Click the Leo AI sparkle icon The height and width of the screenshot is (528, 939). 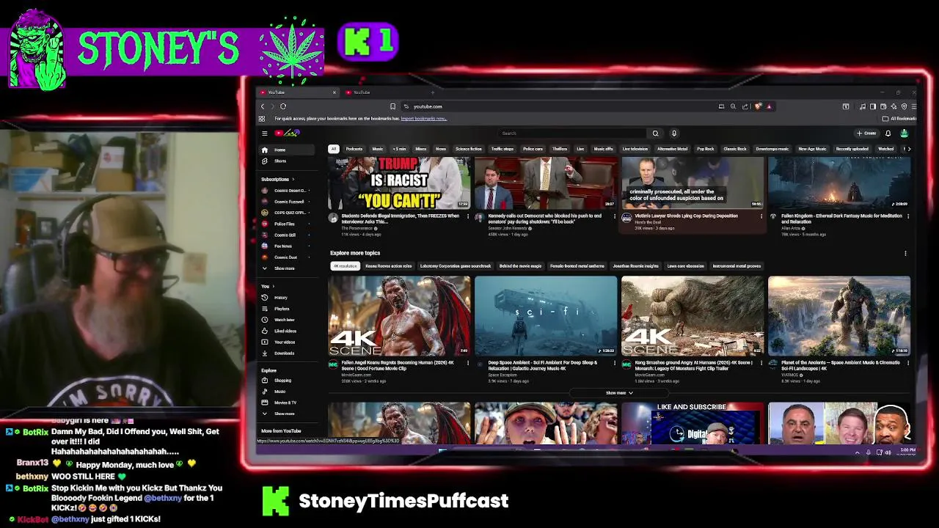(x=894, y=106)
